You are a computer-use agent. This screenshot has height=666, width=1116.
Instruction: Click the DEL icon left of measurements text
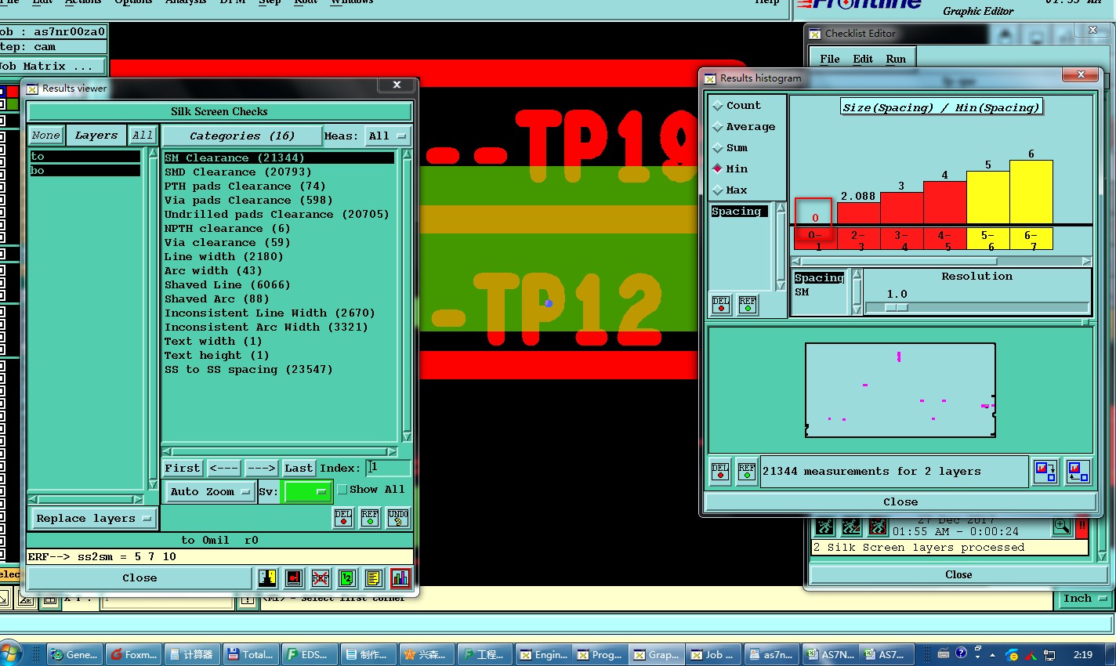point(720,471)
